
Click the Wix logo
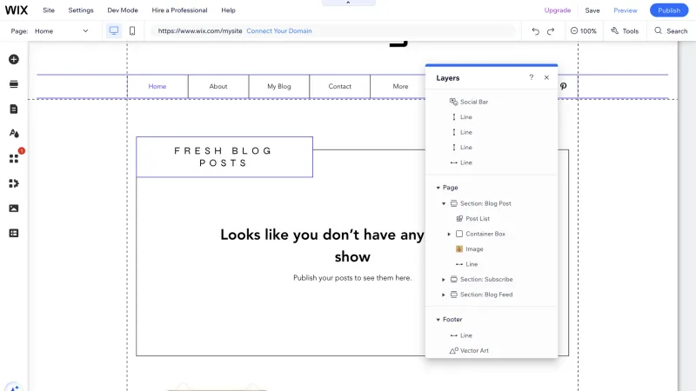coord(17,10)
